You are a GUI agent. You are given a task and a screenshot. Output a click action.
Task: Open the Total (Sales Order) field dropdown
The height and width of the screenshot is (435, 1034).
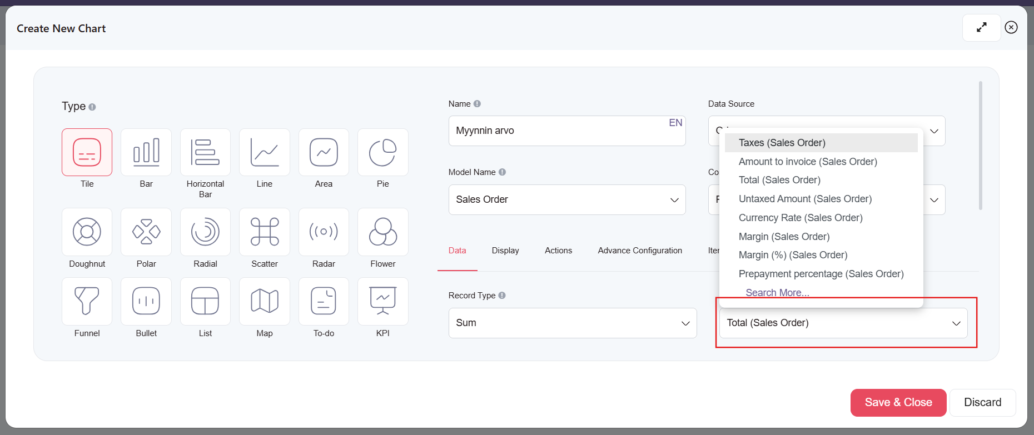(843, 323)
